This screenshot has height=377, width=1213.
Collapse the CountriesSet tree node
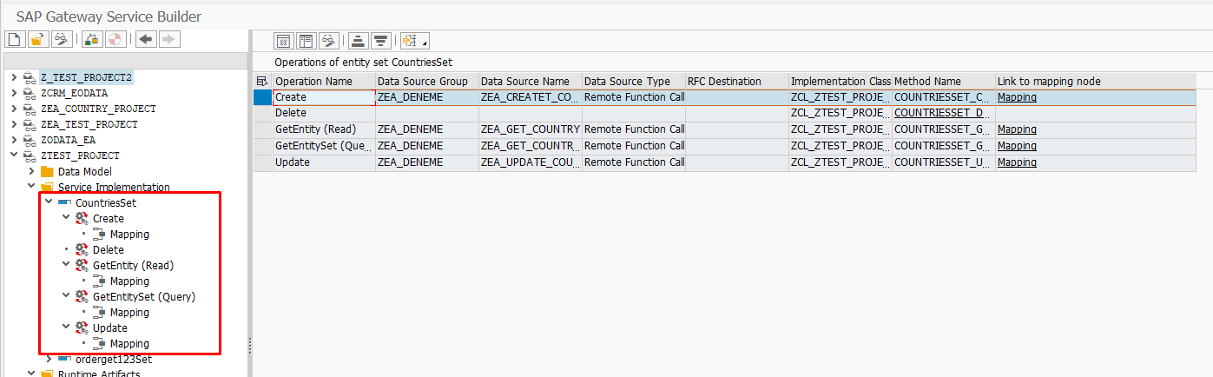click(49, 202)
